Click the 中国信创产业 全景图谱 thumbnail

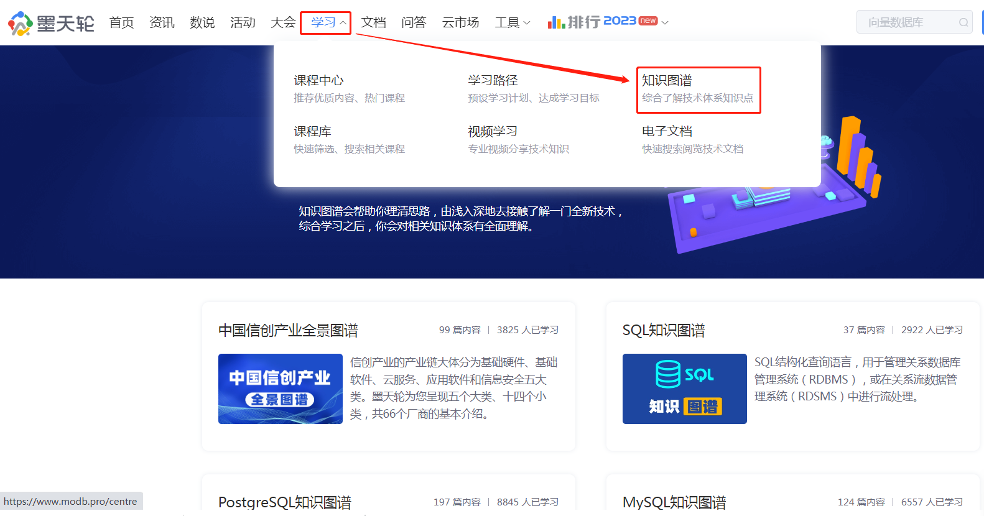(281, 389)
